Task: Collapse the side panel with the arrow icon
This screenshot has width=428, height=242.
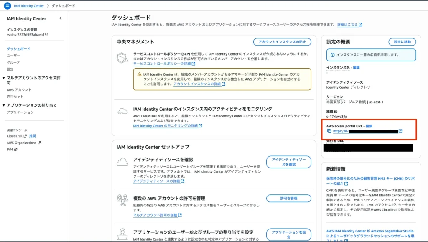Action: 61,18
